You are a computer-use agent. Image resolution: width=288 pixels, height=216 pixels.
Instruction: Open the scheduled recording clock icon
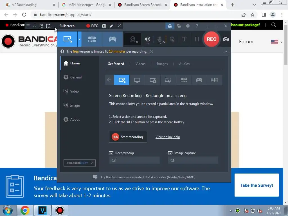coord(188,26)
